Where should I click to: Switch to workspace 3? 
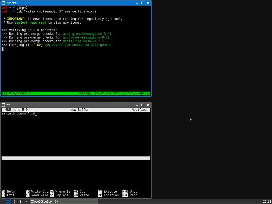(20, 202)
